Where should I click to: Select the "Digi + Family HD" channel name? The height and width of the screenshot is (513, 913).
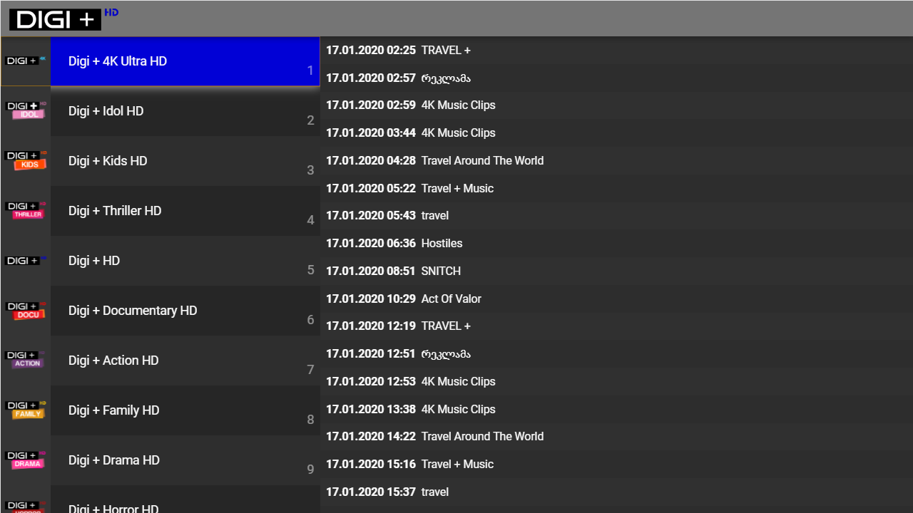[x=113, y=410]
